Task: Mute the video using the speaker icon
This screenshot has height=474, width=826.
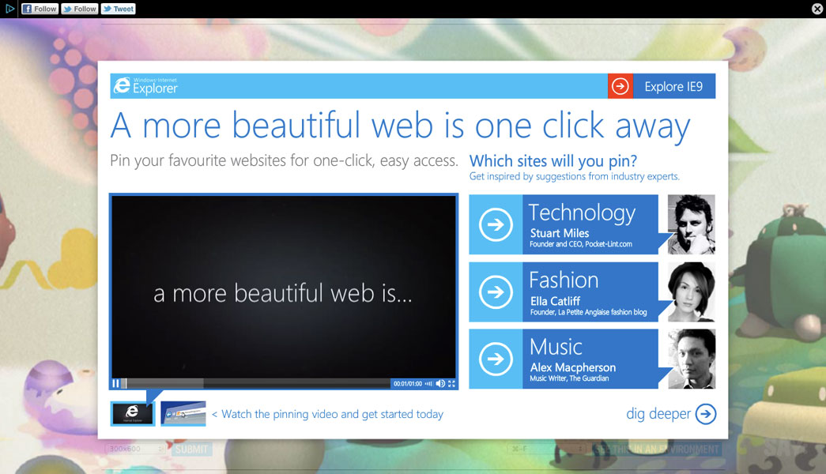Action: coord(440,384)
